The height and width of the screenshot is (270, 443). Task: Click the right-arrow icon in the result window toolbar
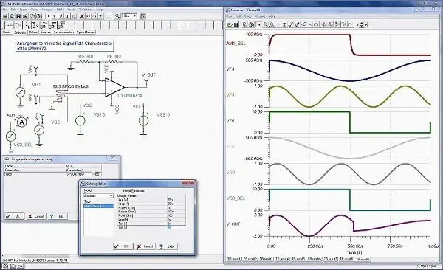coord(366,25)
